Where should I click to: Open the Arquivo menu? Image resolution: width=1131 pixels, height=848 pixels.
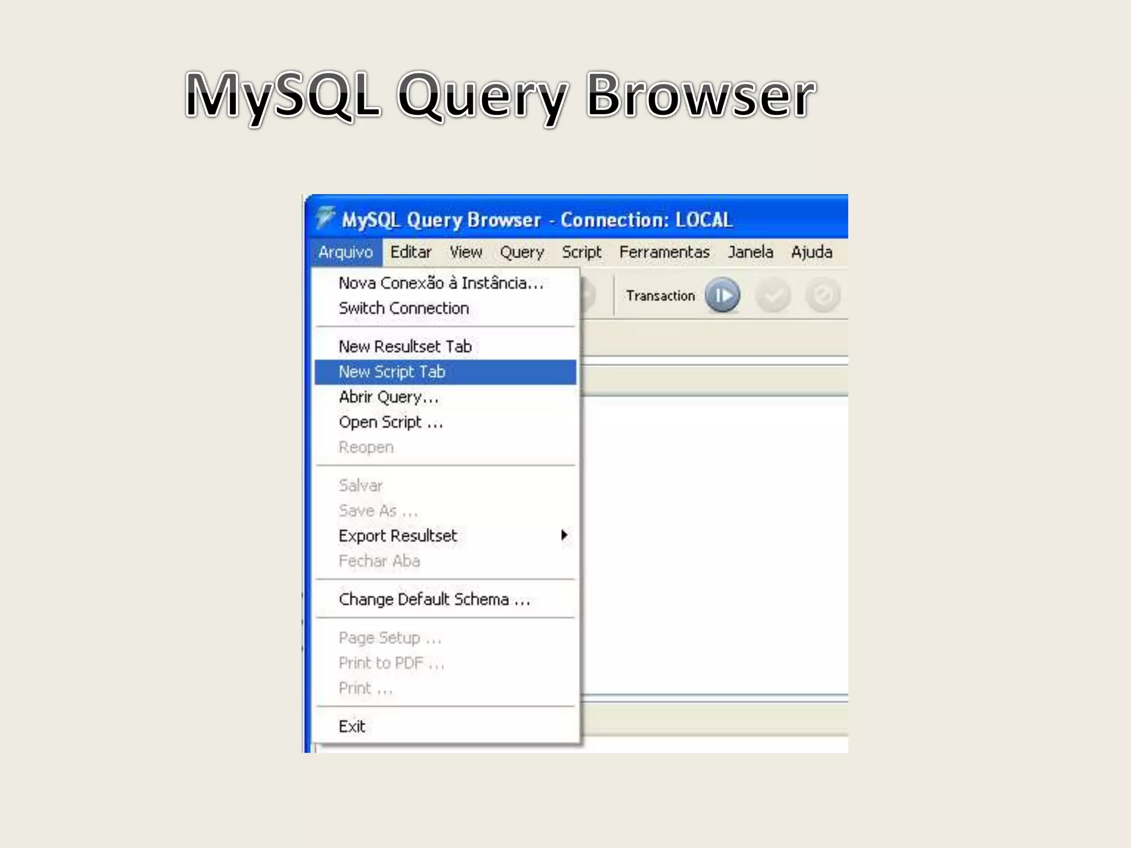346,252
